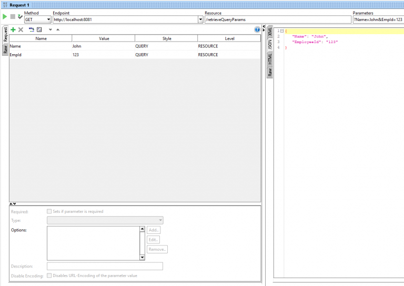Move the selected parameter up
This screenshot has width=404, height=286.
[x=57, y=29]
